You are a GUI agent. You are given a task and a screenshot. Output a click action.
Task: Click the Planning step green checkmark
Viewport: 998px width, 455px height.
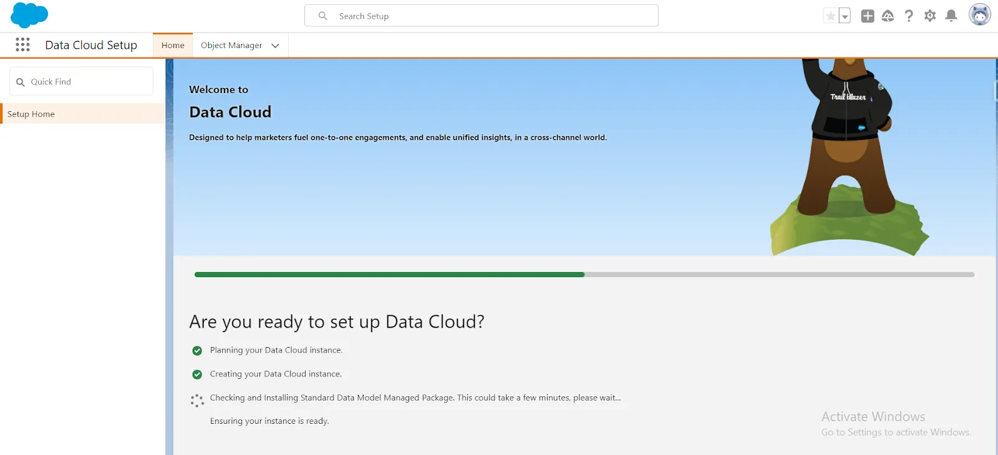197,351
